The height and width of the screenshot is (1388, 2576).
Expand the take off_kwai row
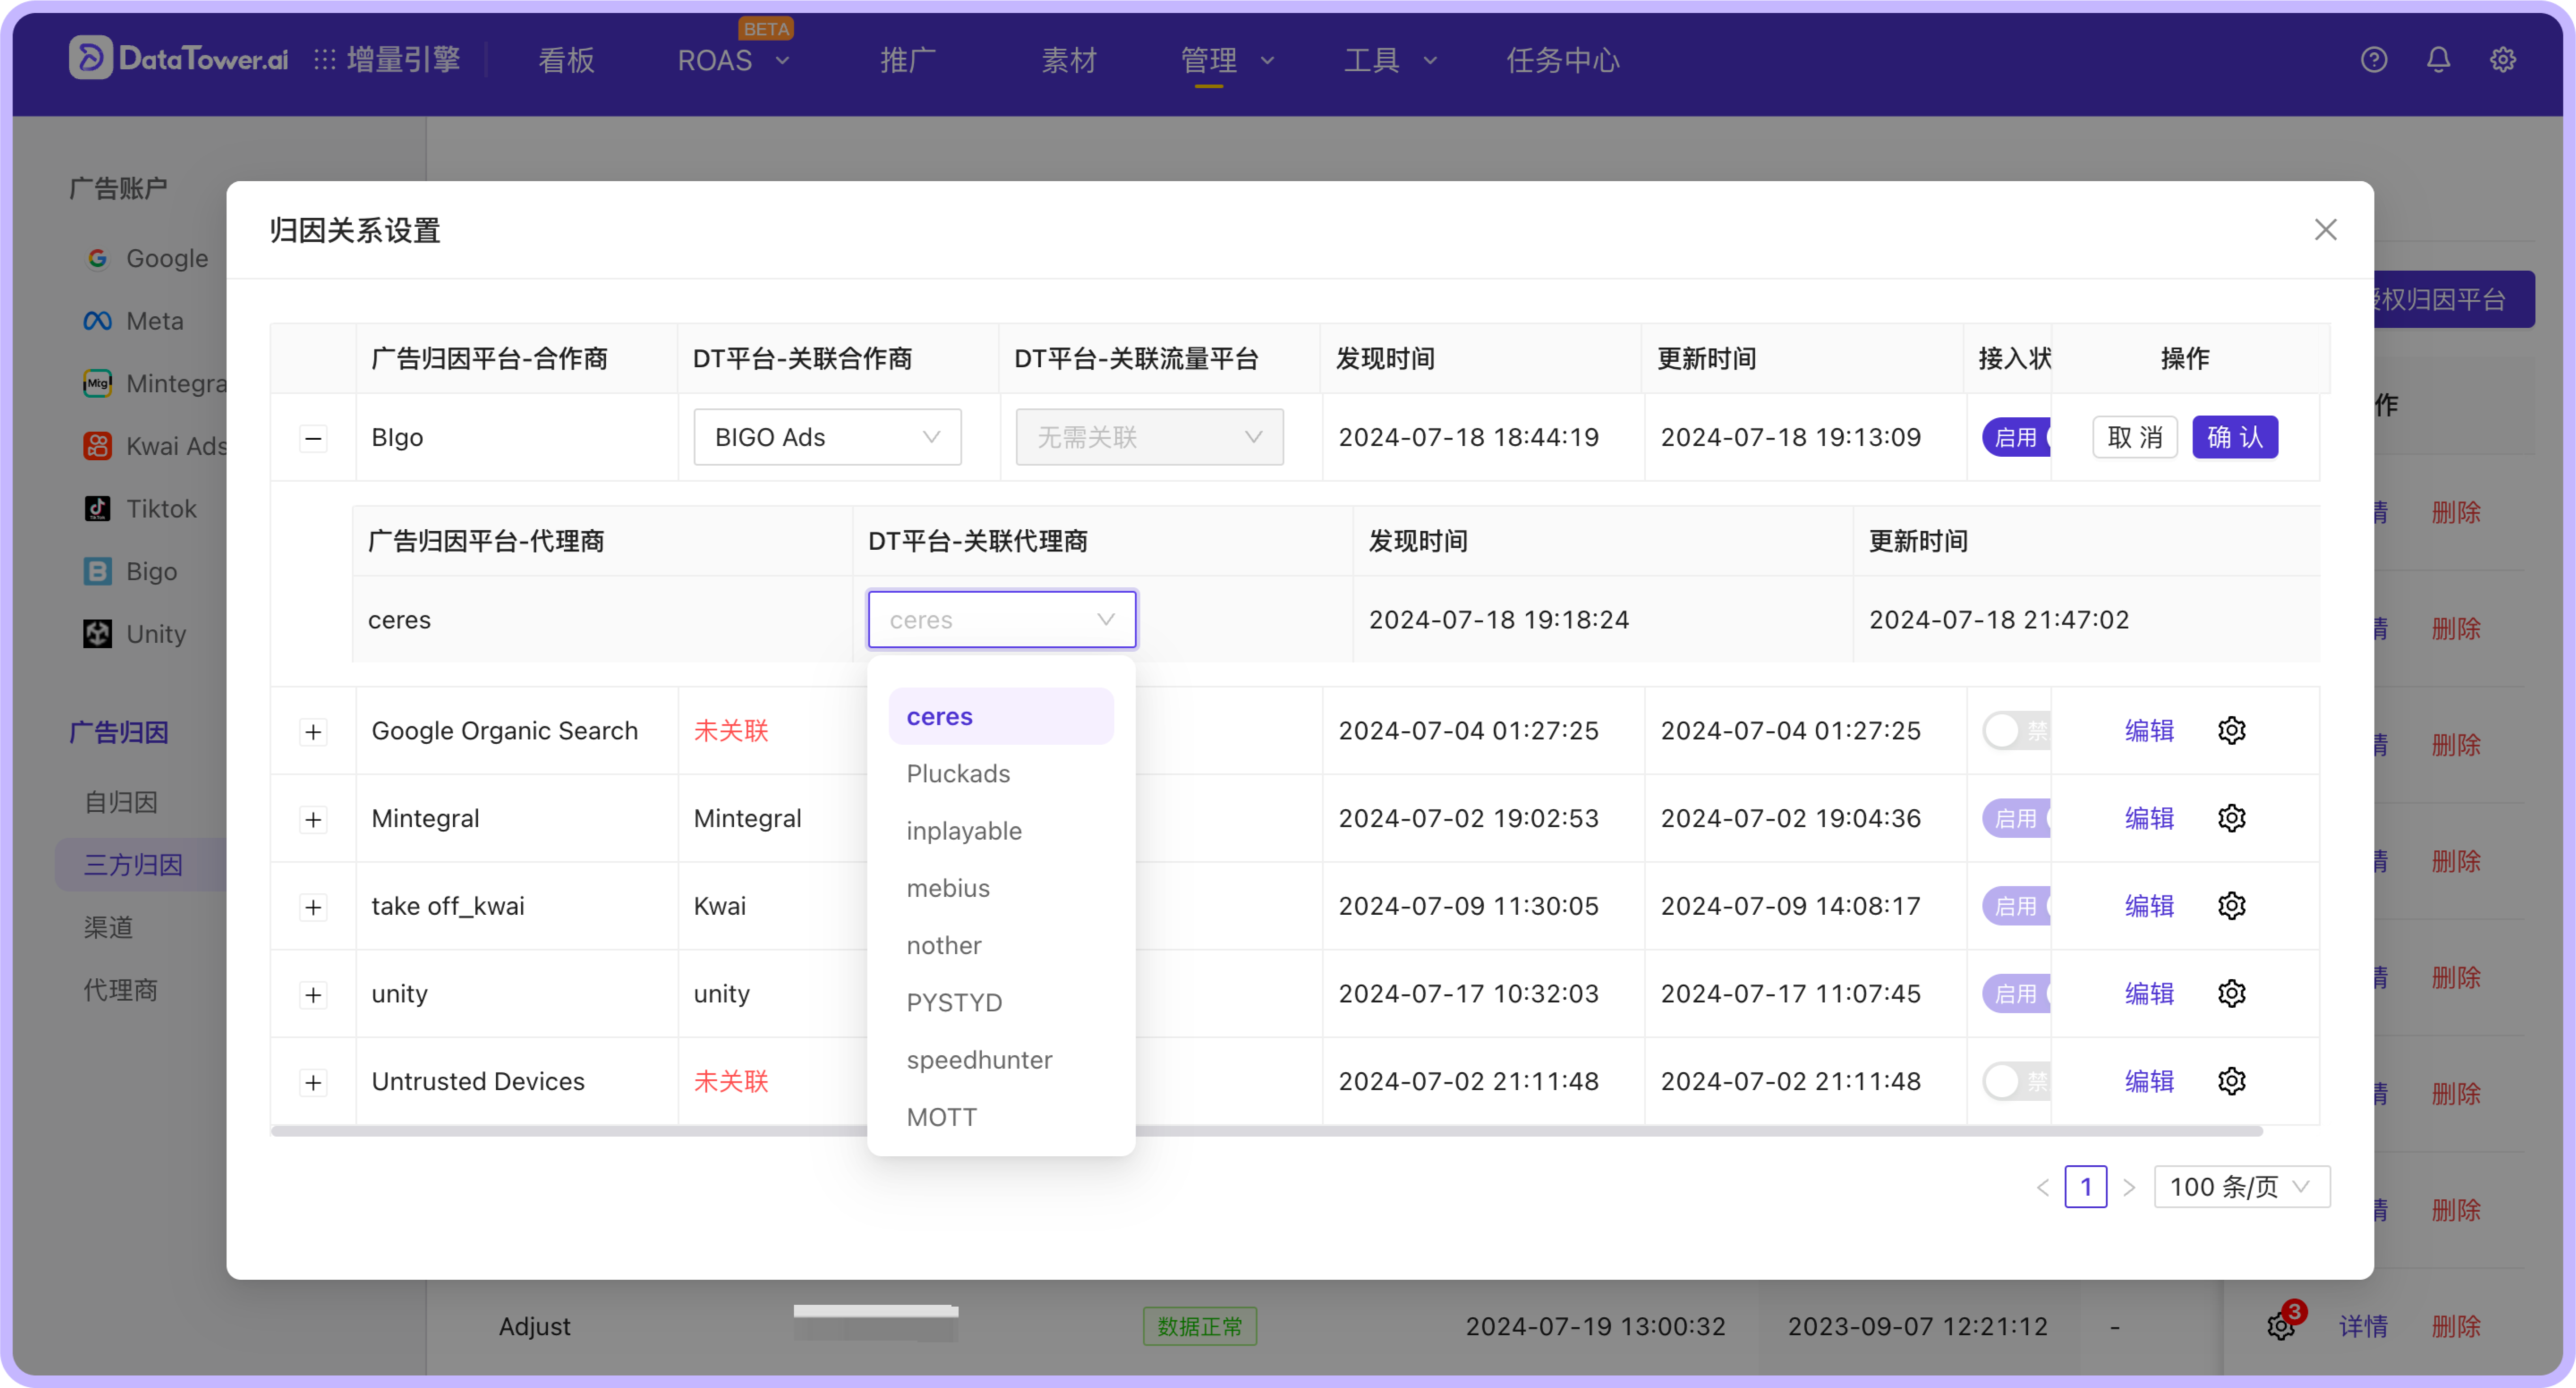[313, 907]
